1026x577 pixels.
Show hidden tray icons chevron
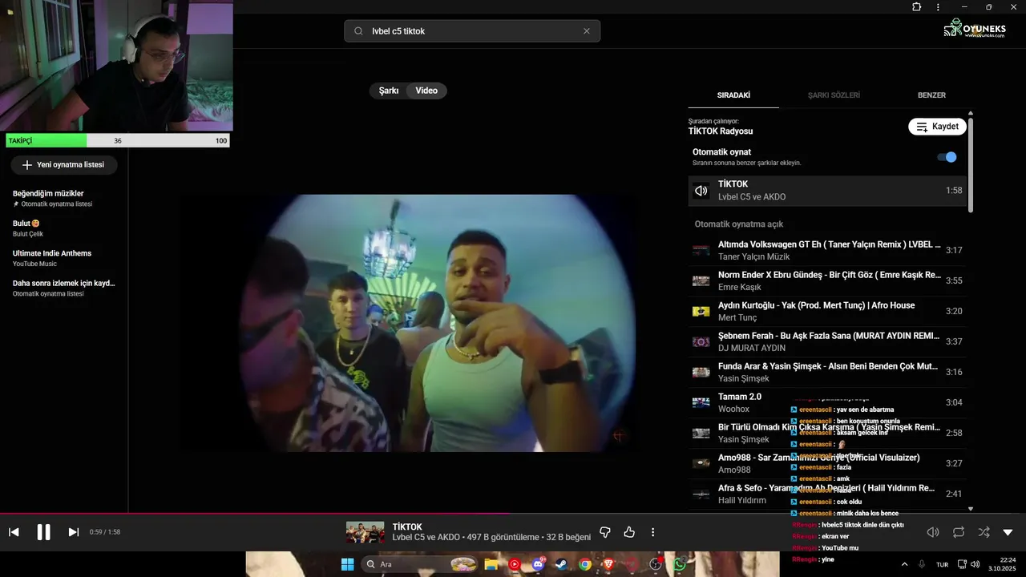point(905,564)
